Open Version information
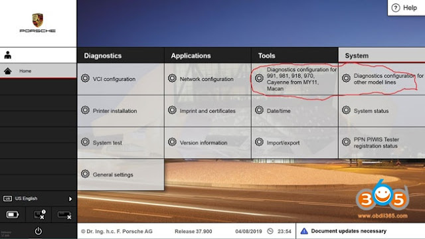This screenshot has width=425, height=239. pos(208,143)
